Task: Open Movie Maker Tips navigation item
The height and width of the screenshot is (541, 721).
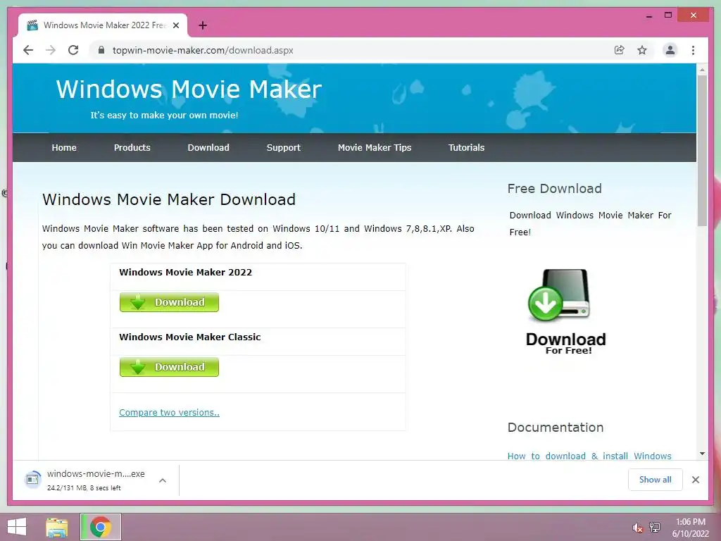Action: (375, 148)
